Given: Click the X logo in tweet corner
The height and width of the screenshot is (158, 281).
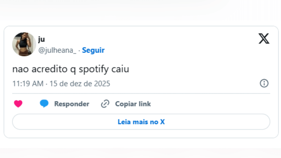Looking at the screenshot, I should 264,39.
